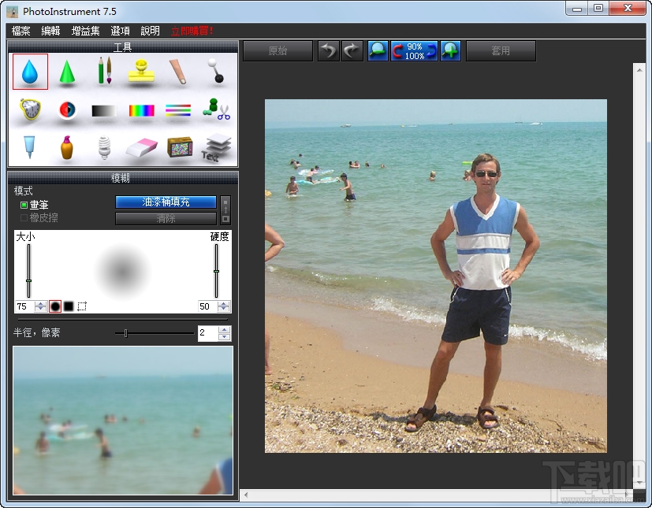Select the round brush shape
This screenshot has width=652, height=508.
[55, 306]
